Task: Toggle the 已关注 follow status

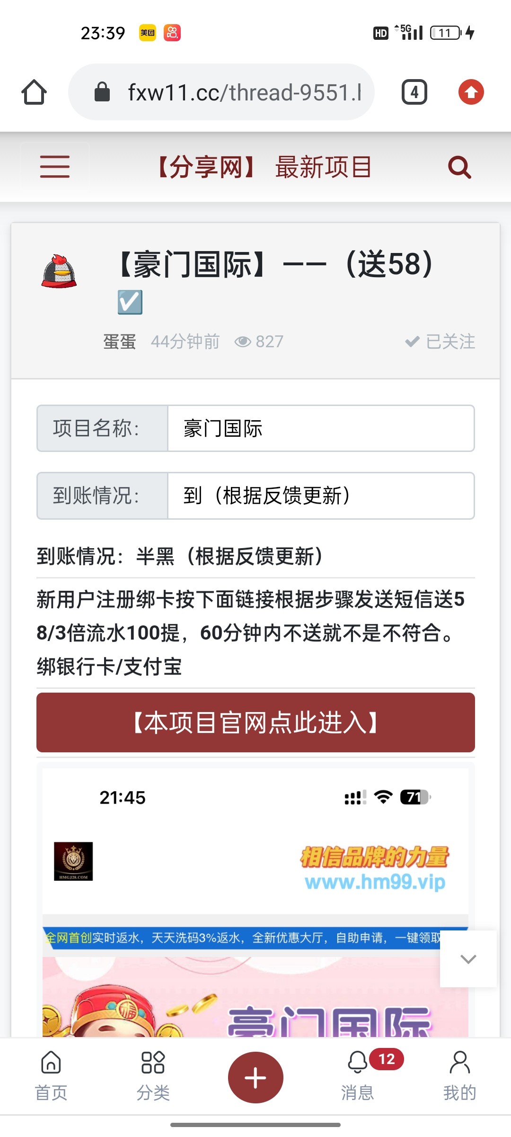Action: 441,342
